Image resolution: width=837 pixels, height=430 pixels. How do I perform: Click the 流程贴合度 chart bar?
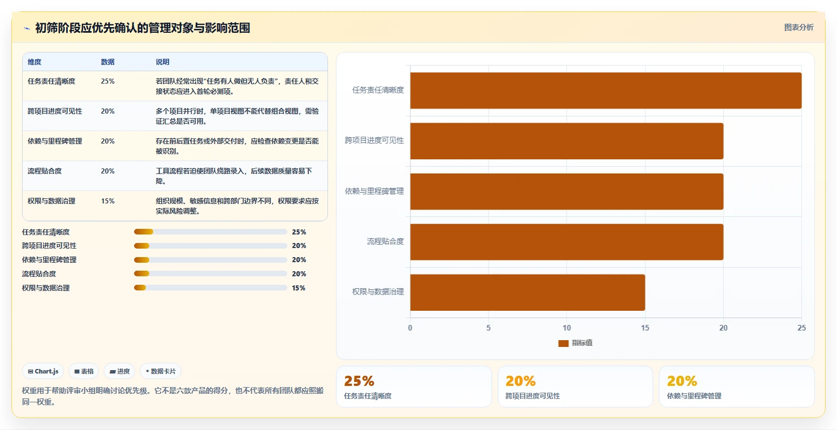point(567,242)
